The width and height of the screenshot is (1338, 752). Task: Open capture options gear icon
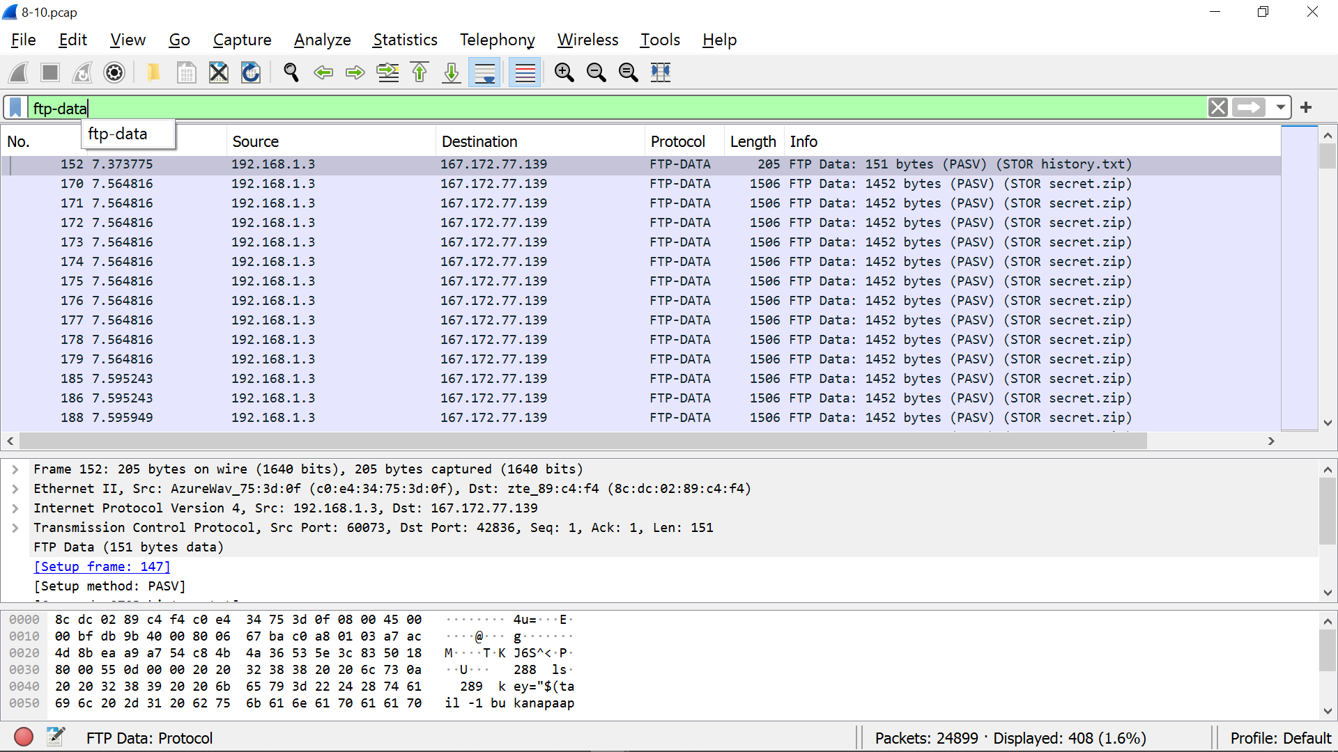pos(114,72)
